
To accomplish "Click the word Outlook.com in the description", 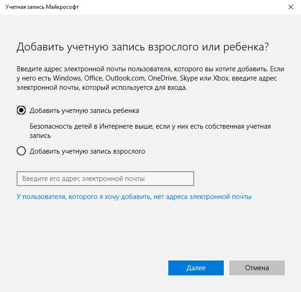I will (x=125, y=78).
